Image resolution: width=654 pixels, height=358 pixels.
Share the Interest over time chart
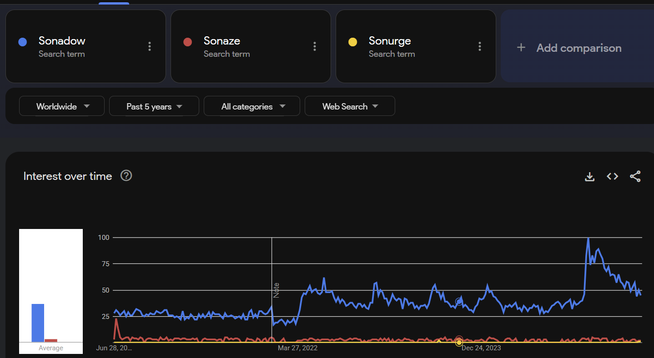(635, 176)
